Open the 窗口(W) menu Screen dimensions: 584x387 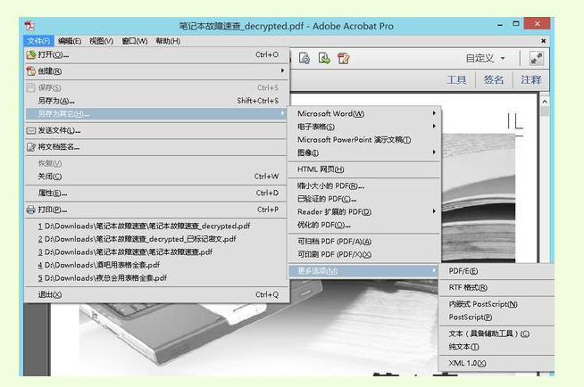coord(135,41)
